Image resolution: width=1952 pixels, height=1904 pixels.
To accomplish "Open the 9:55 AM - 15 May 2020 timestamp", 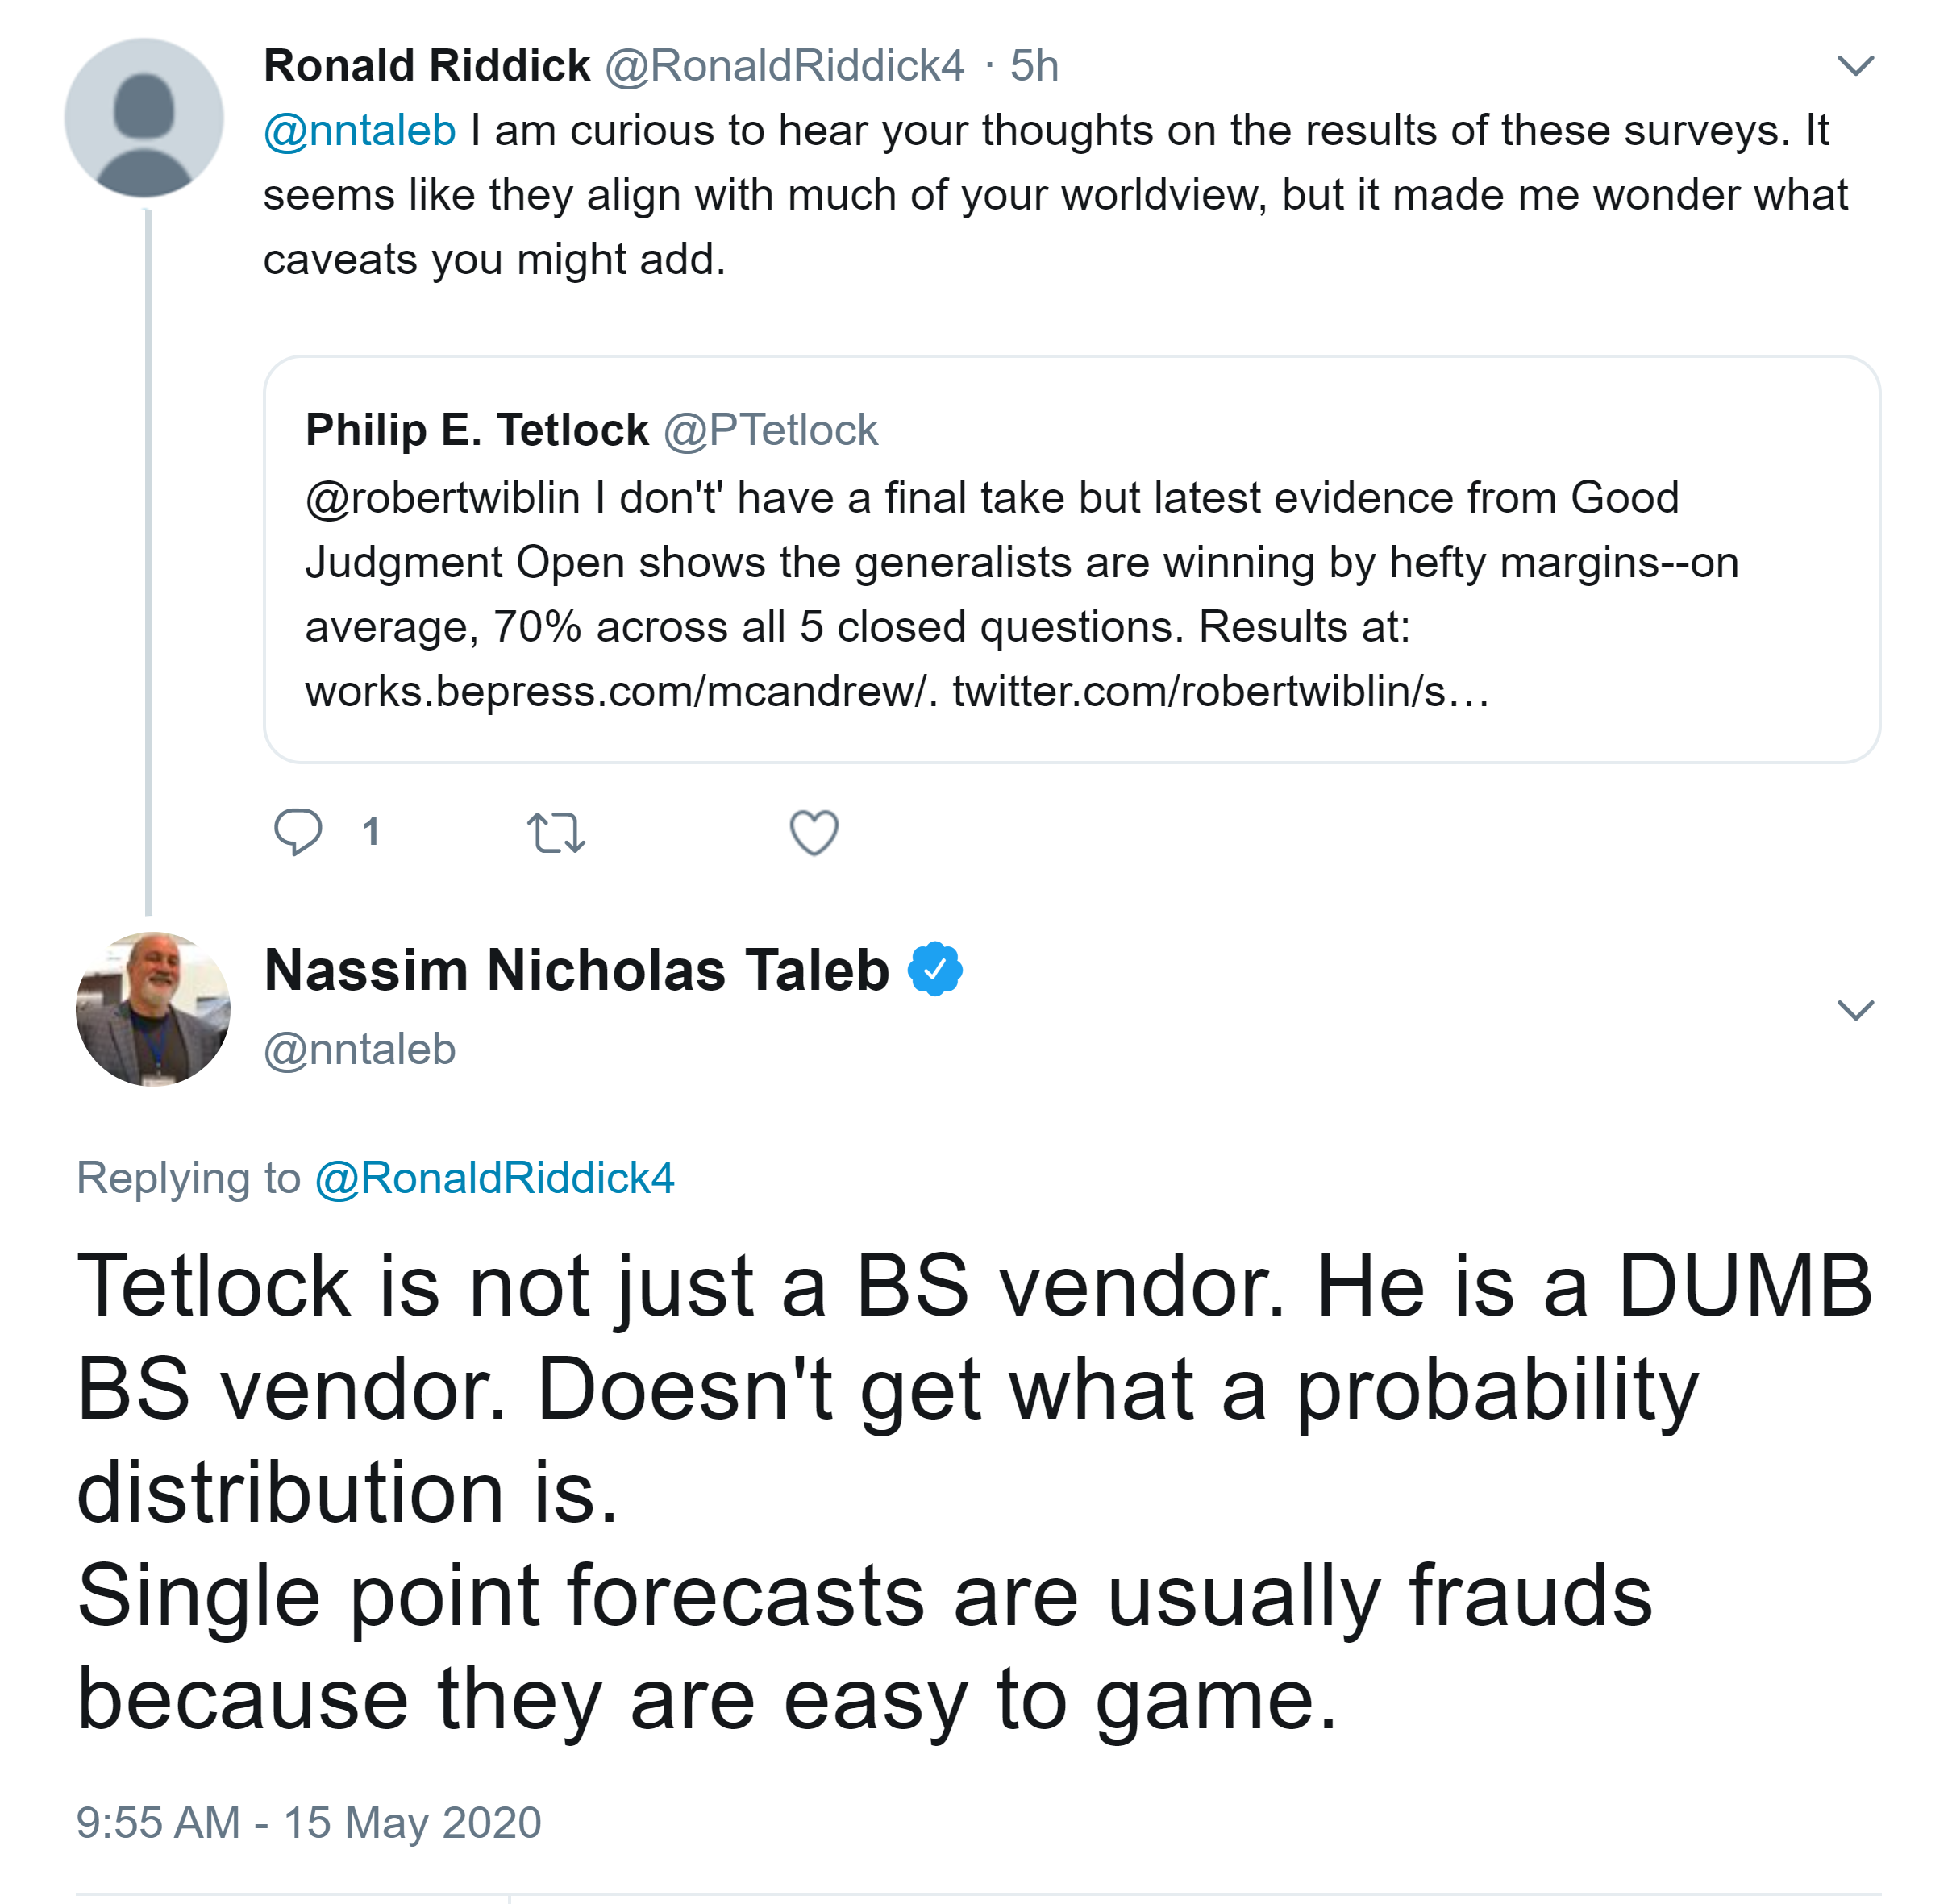I will pos(309,1822).
